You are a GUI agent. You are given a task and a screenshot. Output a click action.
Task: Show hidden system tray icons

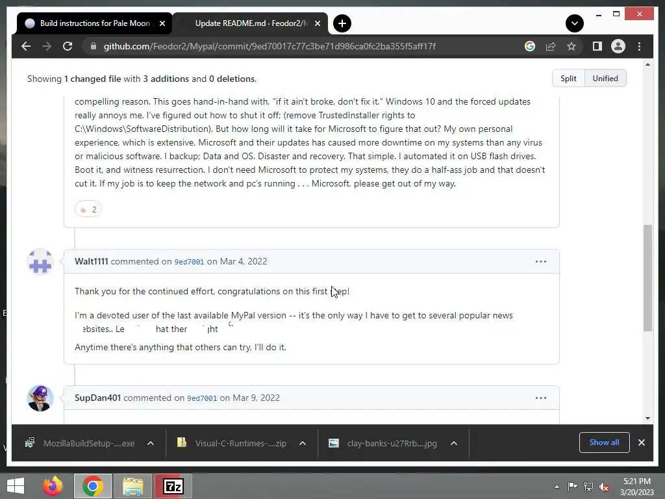pos(557,487)
